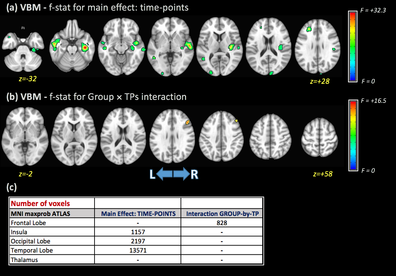Click the panel (a) VBM main effect title

98,7
